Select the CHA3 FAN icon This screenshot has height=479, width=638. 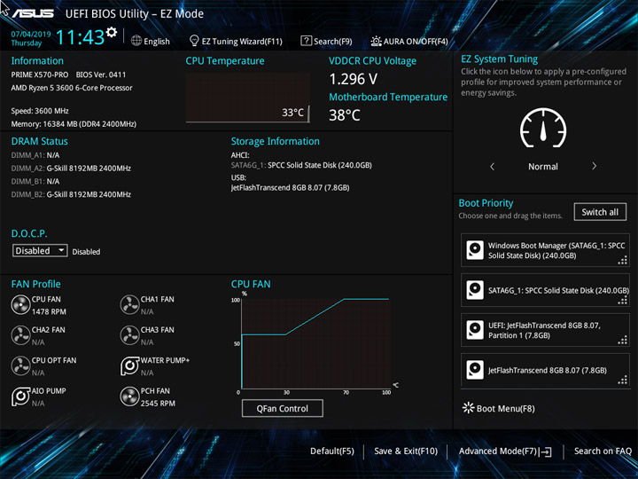pyautogui.click(x=129, y=335)
